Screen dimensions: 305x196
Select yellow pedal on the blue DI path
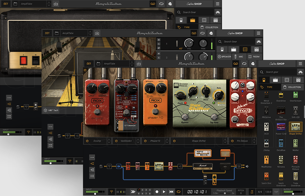214,179
